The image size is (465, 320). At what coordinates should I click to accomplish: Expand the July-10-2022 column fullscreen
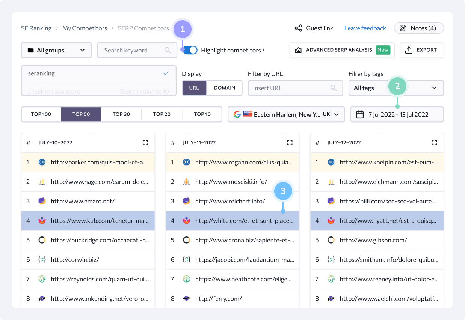point(145,142)
